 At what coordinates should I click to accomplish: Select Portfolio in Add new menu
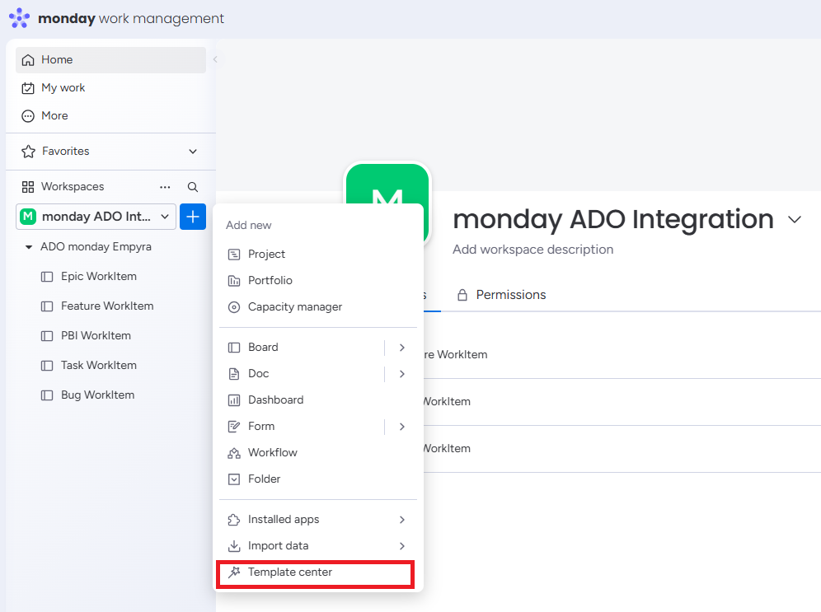318,280
